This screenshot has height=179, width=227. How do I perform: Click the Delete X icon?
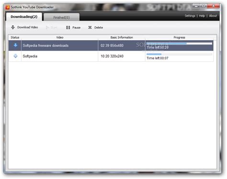pyautogui.click(x=90, y=27)
